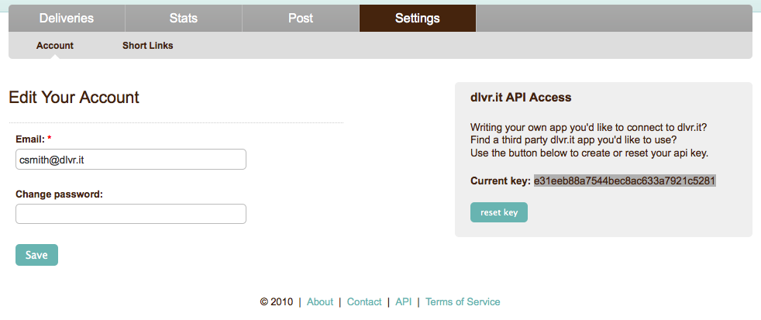Click the Edit Your Account heading
This screenshot has height=320, width=761.
(x=74, y=97)
